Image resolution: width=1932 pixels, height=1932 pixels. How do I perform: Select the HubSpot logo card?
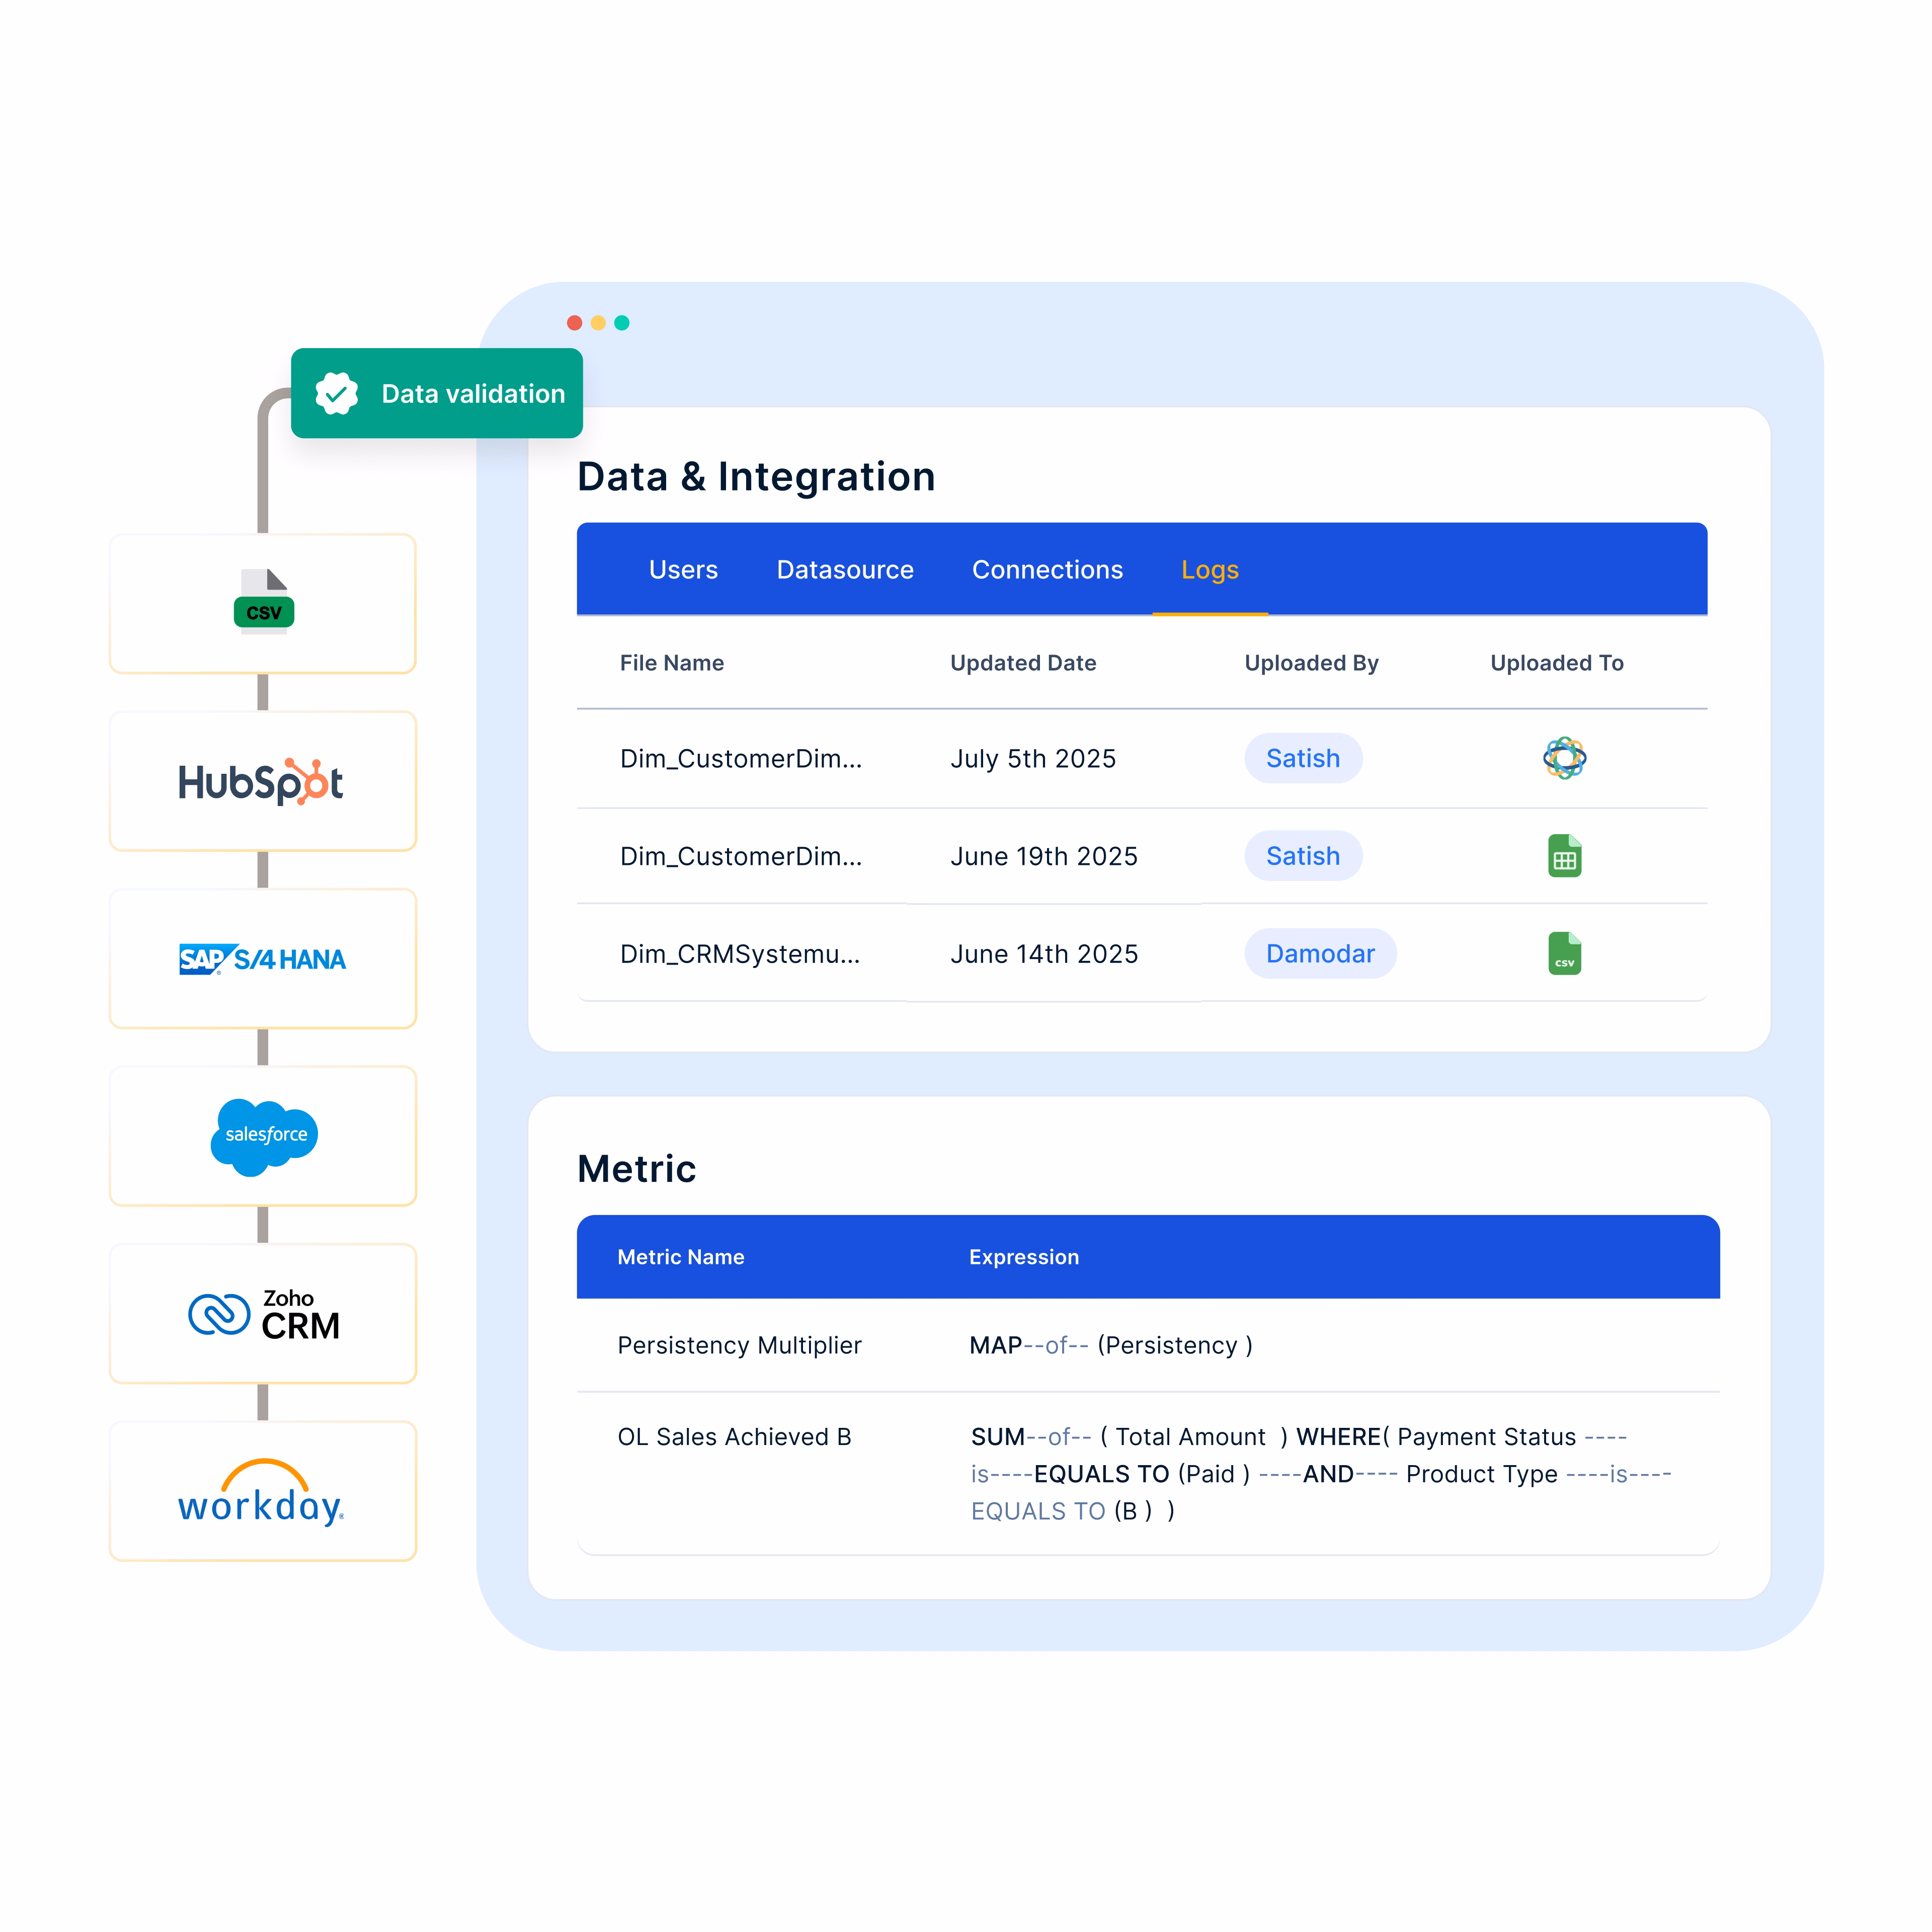[x=263, y=781]
